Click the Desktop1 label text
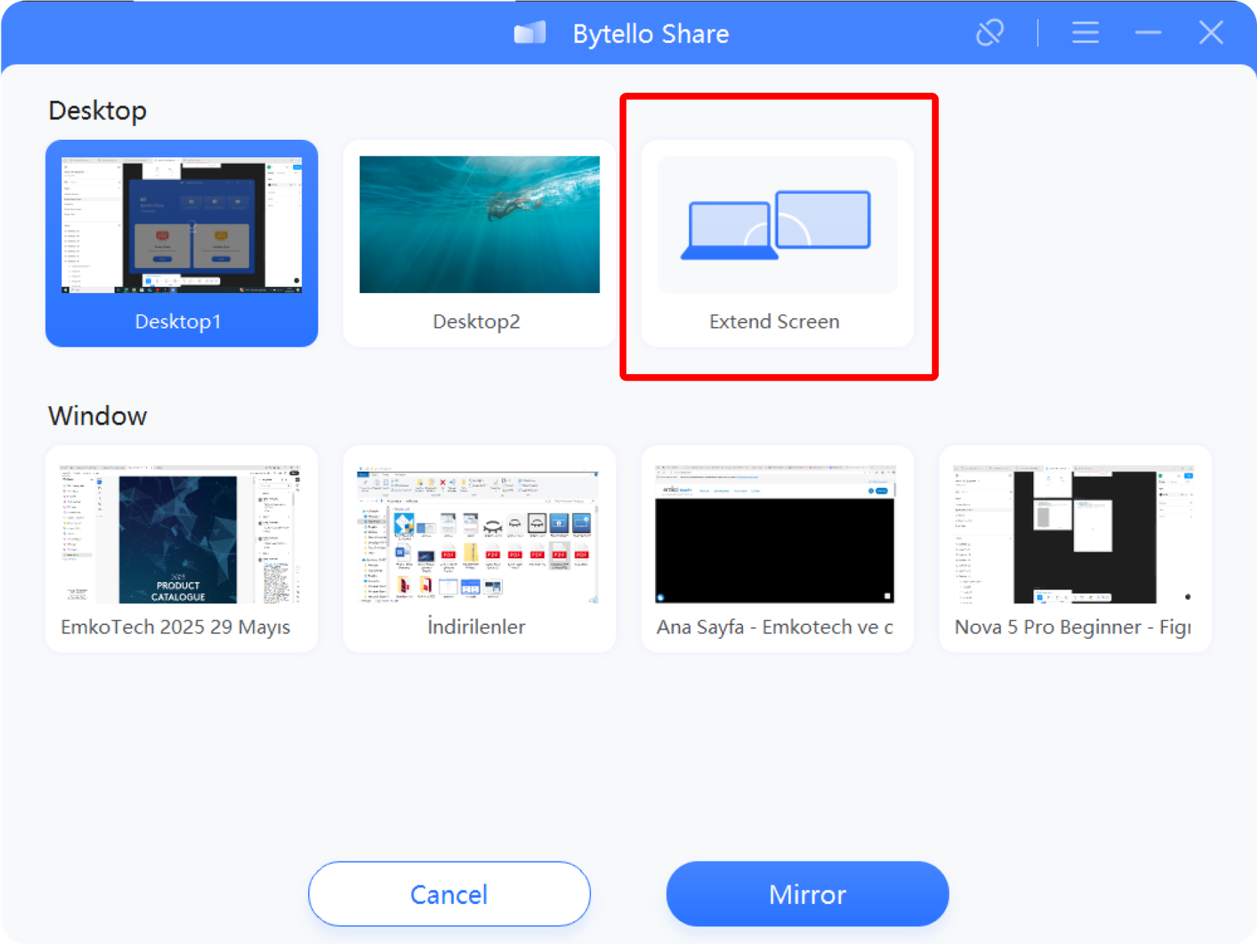 coord(178,321)
